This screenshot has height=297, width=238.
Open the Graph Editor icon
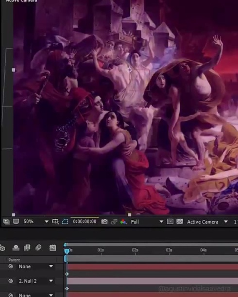[x=53, y=247]
